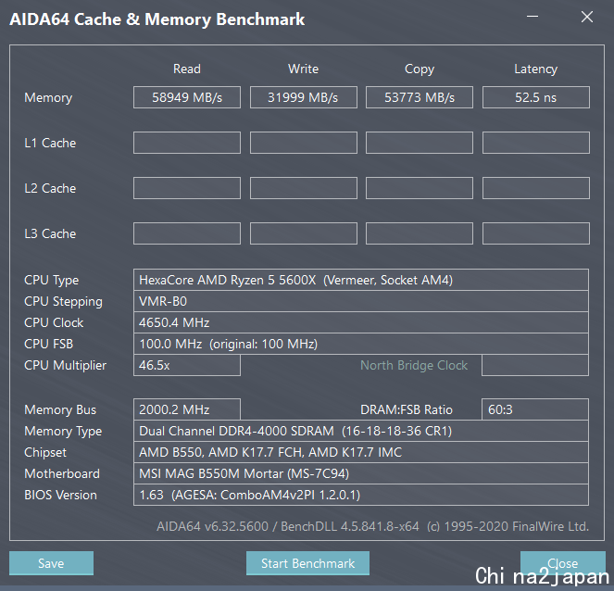Minimize the AIDA64 benchmark window
The height and width of the screenshot is (591, 614).
pyautogui.click(x=533, y=17)
